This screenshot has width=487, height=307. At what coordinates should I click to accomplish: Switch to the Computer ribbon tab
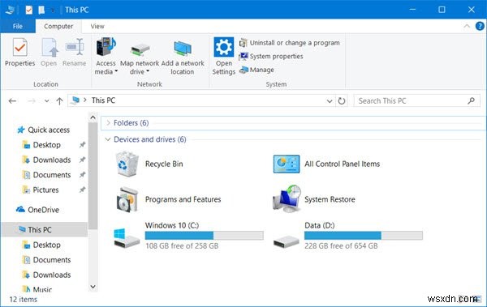pos(58,27)
